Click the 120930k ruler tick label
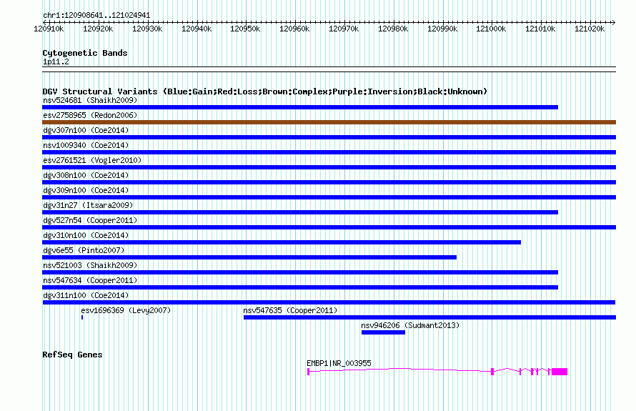Screen dimensions: 636x411 pyautogui.click(x=146, y=29)
